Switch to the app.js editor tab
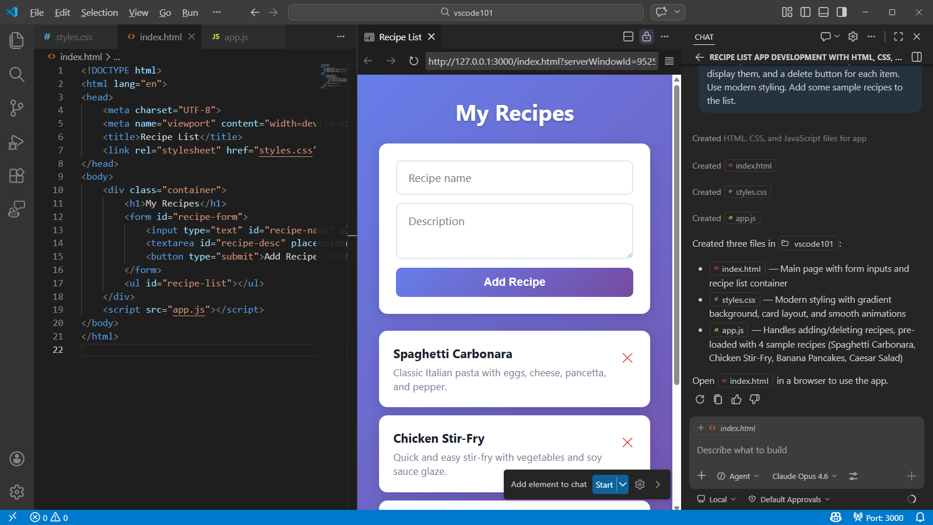 tap(236, 36)
